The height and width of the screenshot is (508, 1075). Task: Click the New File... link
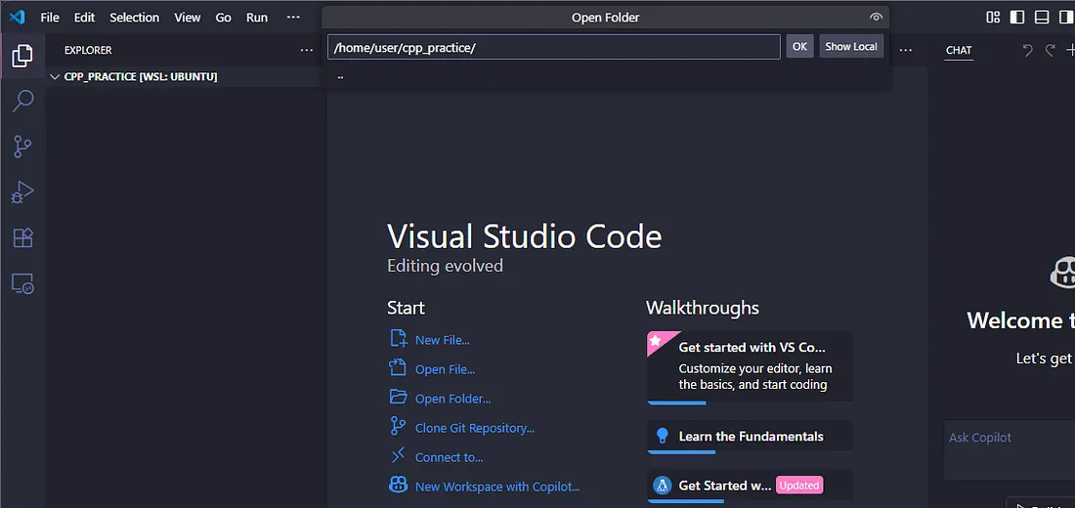[442, 340]
